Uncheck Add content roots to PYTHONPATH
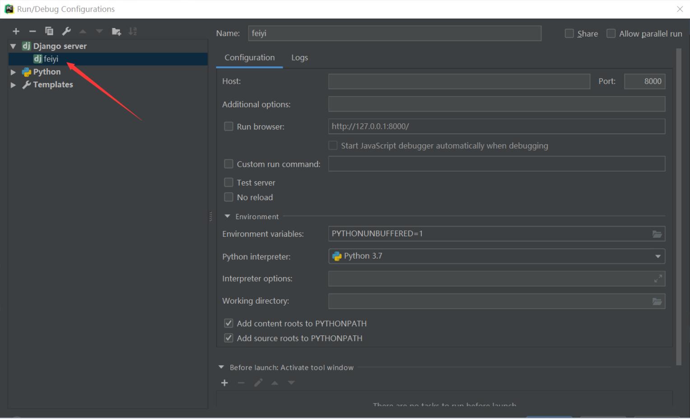690x419 pixels. [x=229, y=324]
